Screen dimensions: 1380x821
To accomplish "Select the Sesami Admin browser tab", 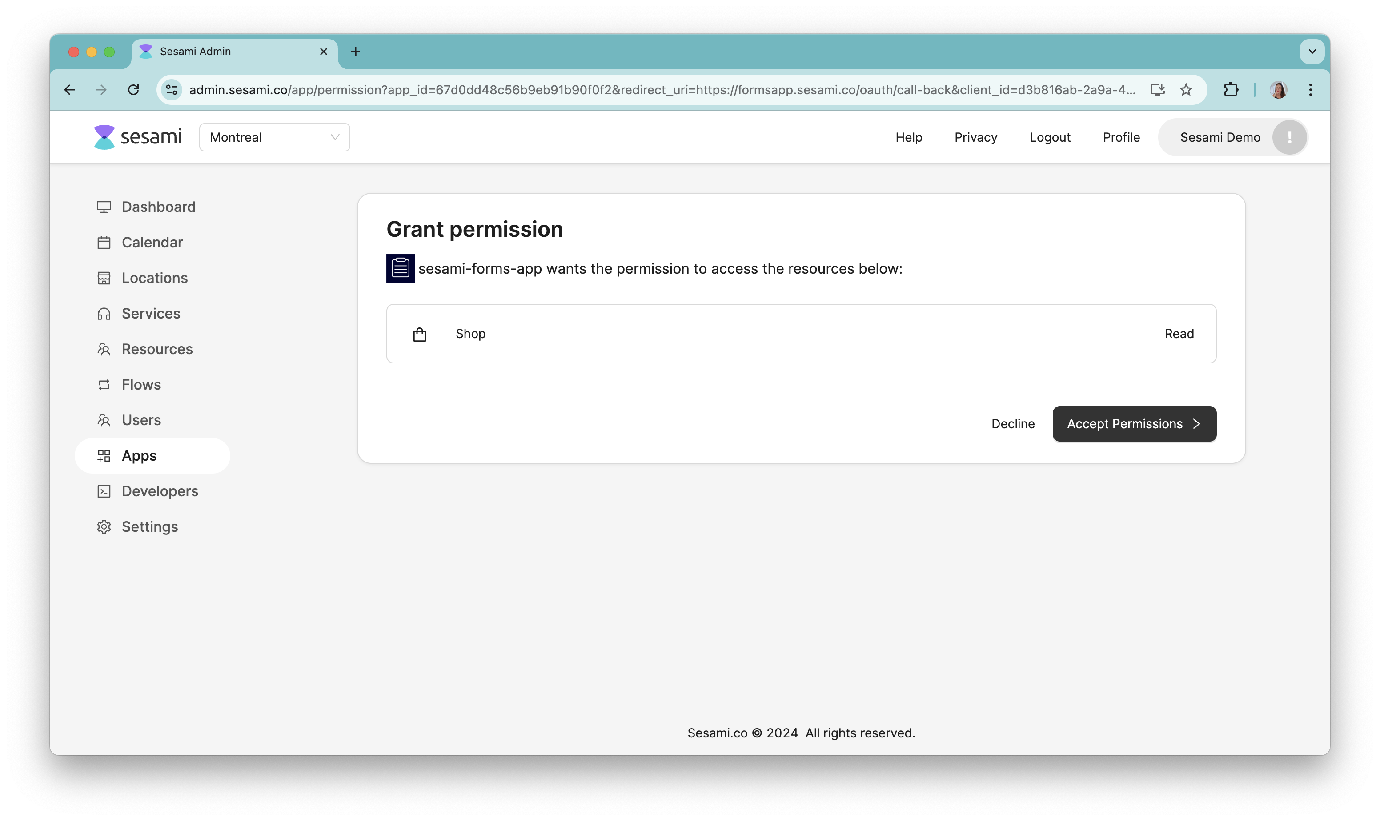I will [x=235, y=52].
